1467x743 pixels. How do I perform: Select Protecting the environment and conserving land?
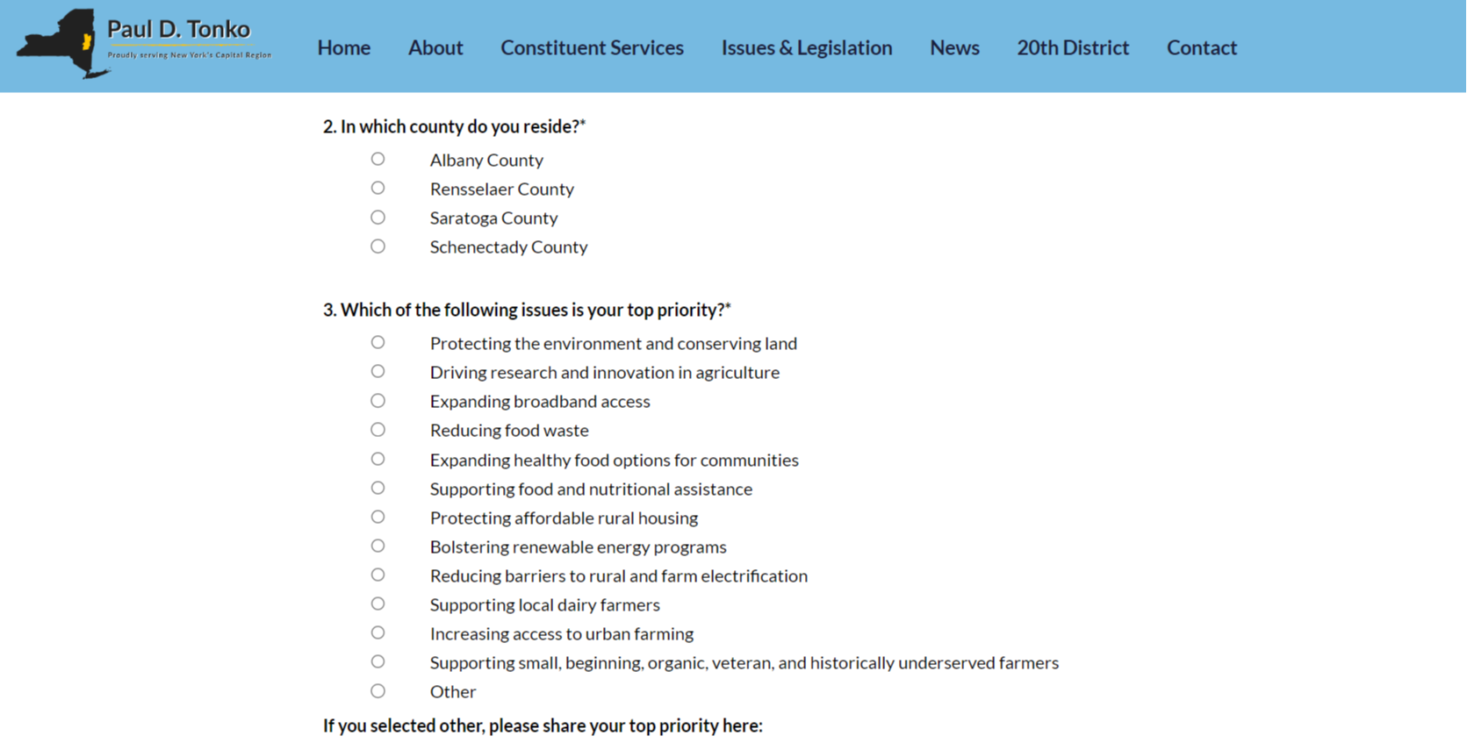[x=378, y=342]
